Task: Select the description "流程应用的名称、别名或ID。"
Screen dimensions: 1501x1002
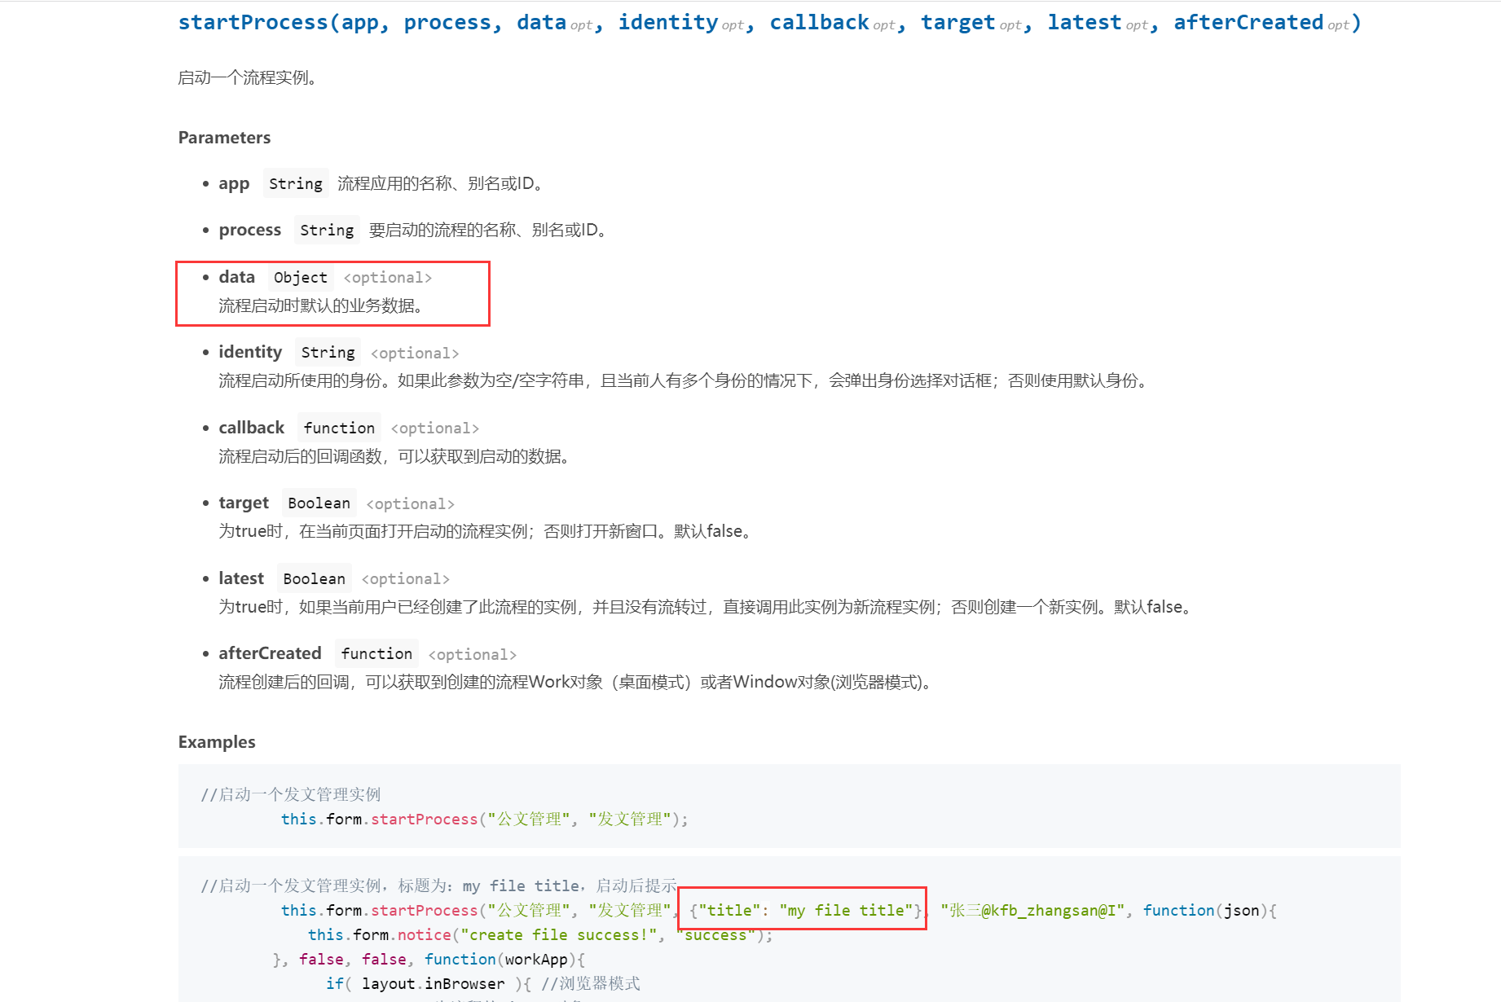Action: click(x=440, y=184)
